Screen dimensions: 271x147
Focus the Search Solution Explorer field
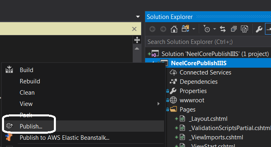[208, 42]
